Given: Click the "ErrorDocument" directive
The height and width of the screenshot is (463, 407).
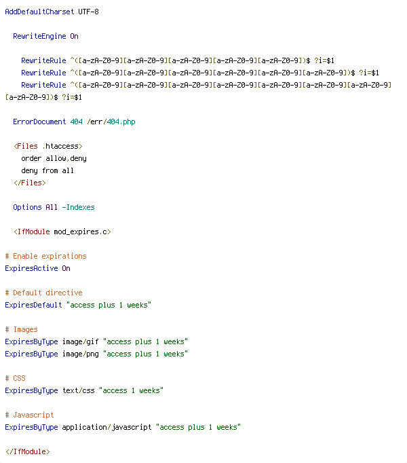Looking at the screenshot, I should tap(39, 122).
